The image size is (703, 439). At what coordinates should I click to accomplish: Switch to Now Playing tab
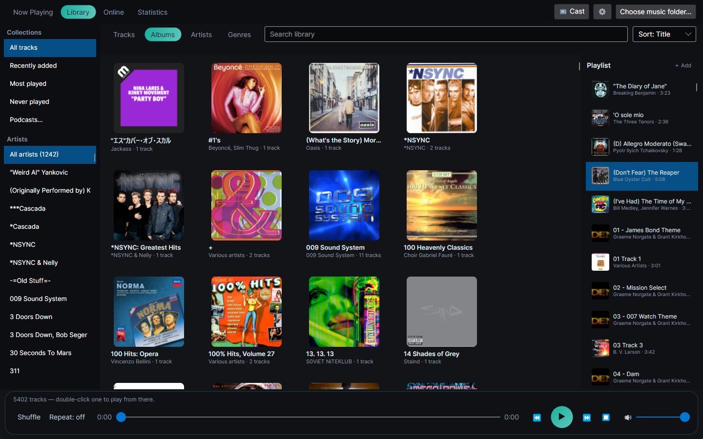(x=33, y=12)
